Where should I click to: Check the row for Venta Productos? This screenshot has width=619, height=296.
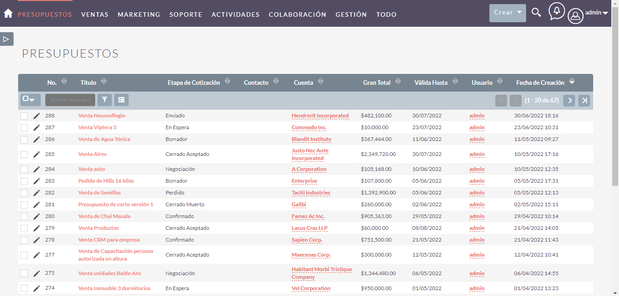24,228
